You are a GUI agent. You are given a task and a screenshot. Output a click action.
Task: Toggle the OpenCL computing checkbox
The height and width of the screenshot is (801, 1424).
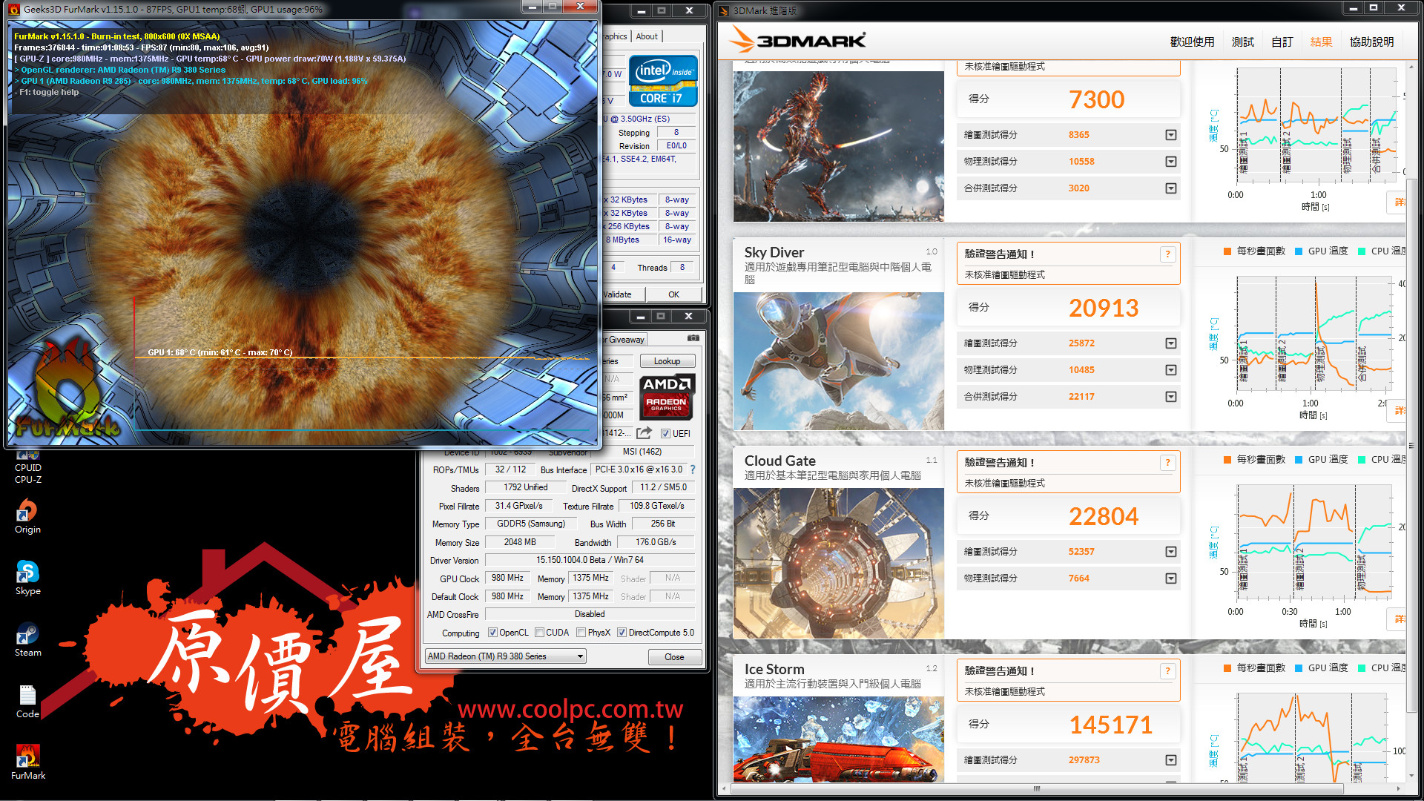(x=493, y=633)
